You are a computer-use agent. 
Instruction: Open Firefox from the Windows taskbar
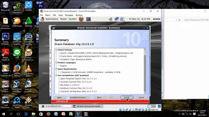[x=48, y=114]
